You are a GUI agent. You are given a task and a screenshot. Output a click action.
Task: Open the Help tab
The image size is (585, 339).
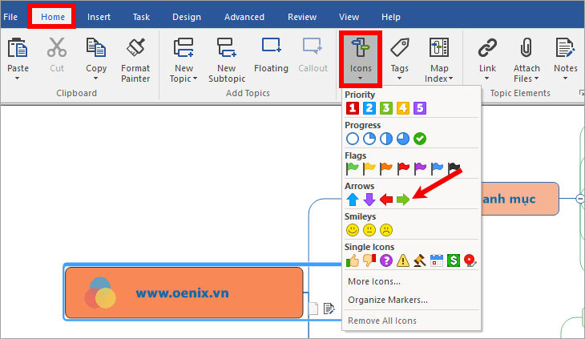pos(390,17)
